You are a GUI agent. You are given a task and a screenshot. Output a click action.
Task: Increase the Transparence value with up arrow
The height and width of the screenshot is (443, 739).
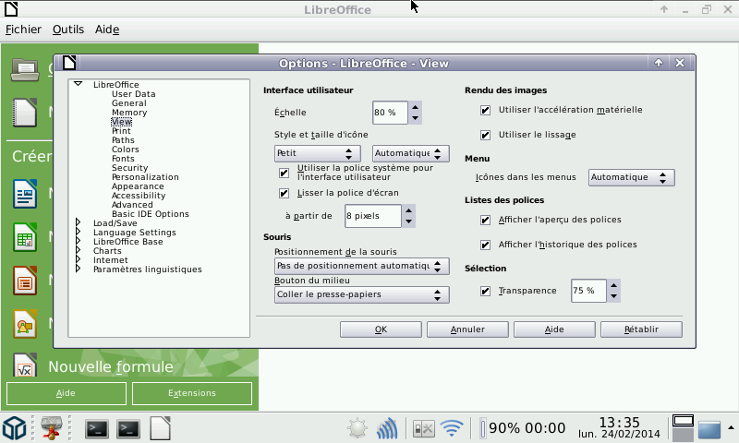click(x=613, y=285)
